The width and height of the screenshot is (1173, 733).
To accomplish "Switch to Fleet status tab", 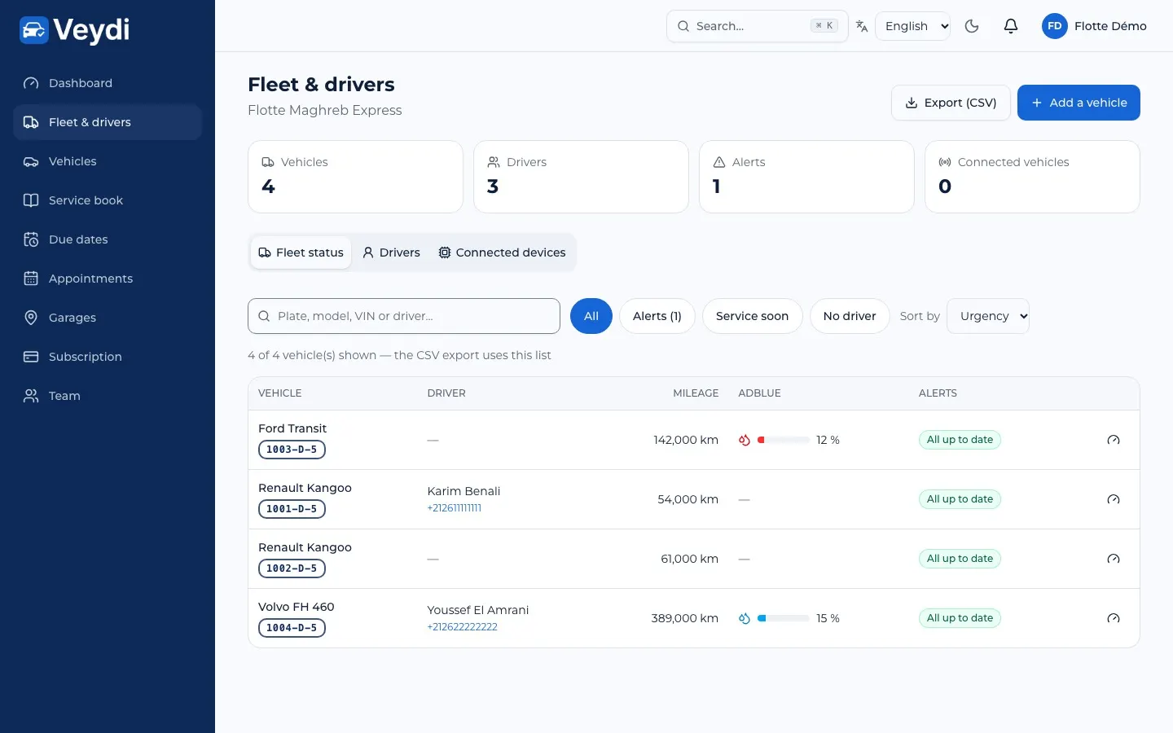I will pyautogui.click(x=301, y=252).
